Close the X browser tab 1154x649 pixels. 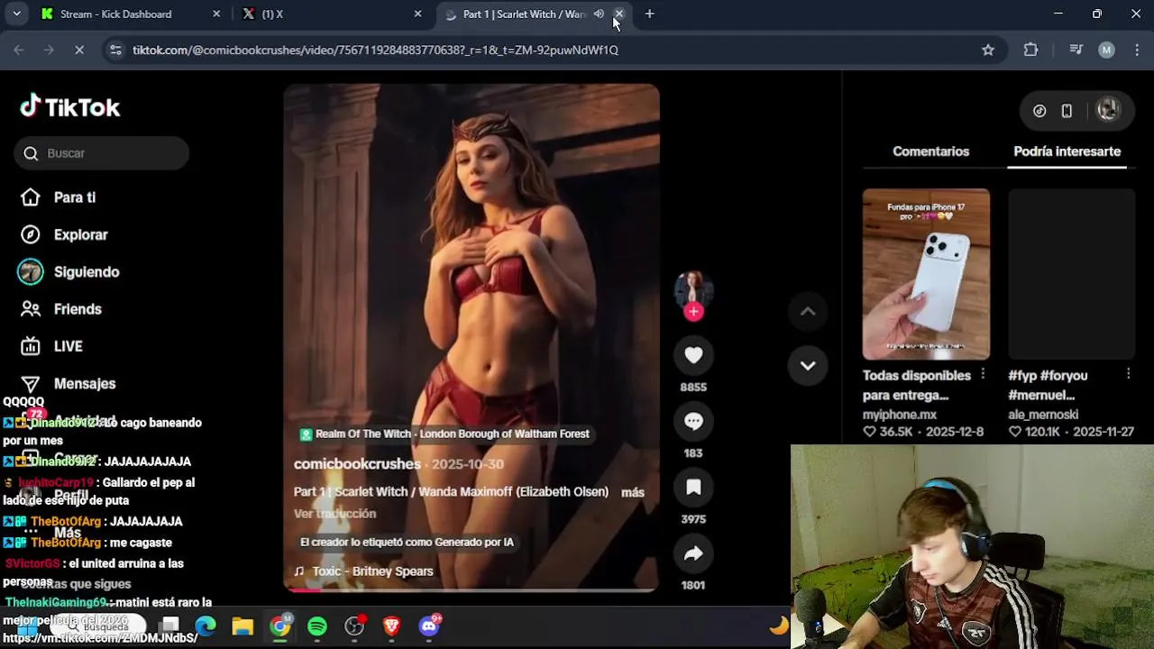(417, 14)
